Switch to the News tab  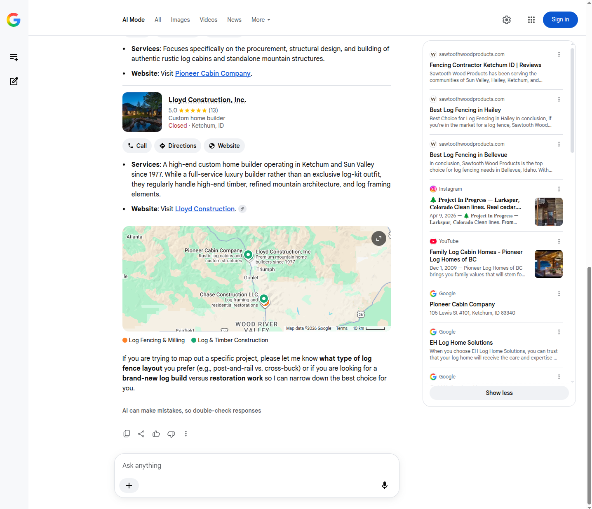point(234,20)
